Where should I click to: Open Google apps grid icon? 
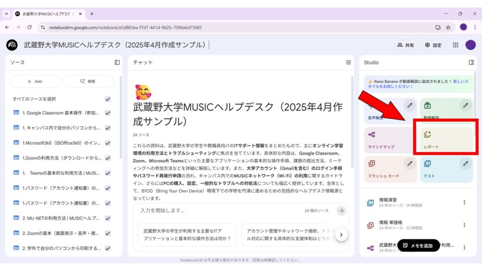pyautogui.click(x=455, y=45)
